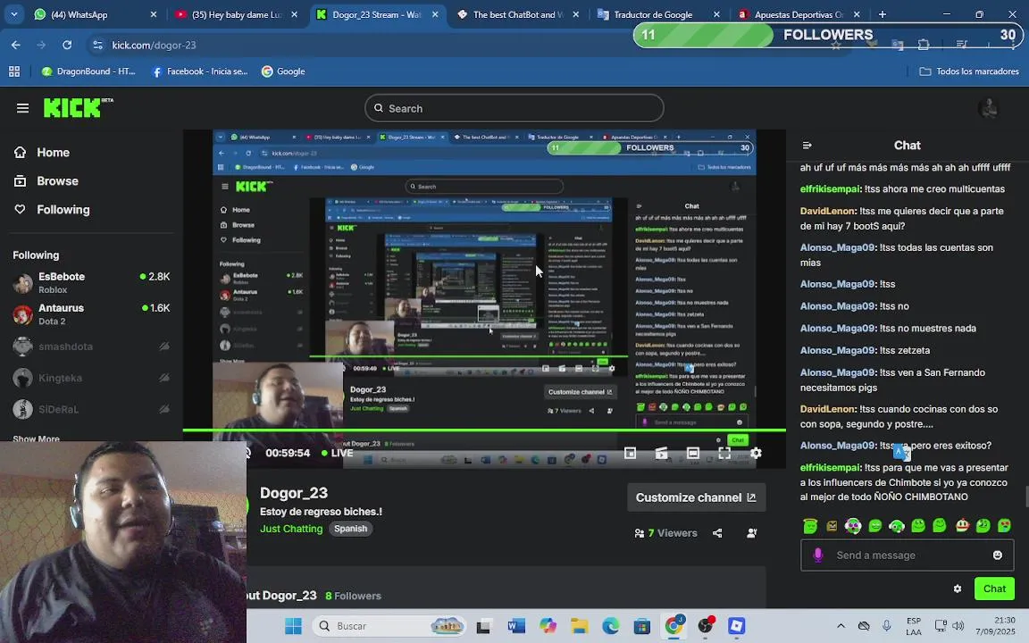1029x643 pixels.
Task: Switch to the Hey baby dame YouTube tab
Action: [x=235, y=14]
